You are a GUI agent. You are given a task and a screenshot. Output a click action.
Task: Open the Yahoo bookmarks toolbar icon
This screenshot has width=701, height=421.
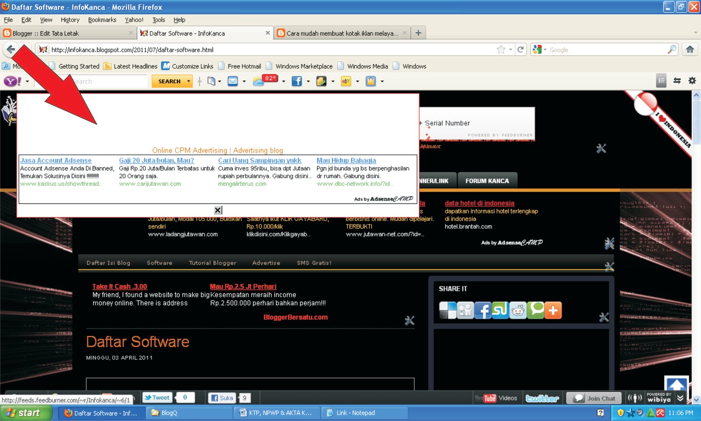[x=211, y=81]
